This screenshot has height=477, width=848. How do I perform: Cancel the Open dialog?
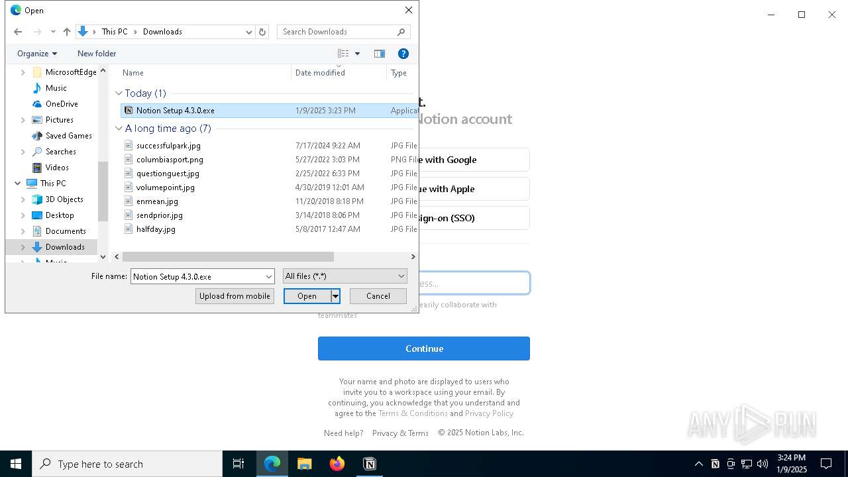(x=378, y=296)
